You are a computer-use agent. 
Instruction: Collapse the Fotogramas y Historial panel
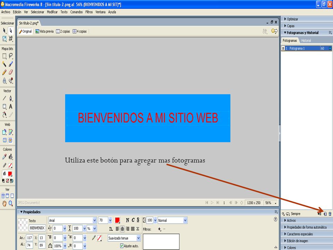[x=285, y=33]
